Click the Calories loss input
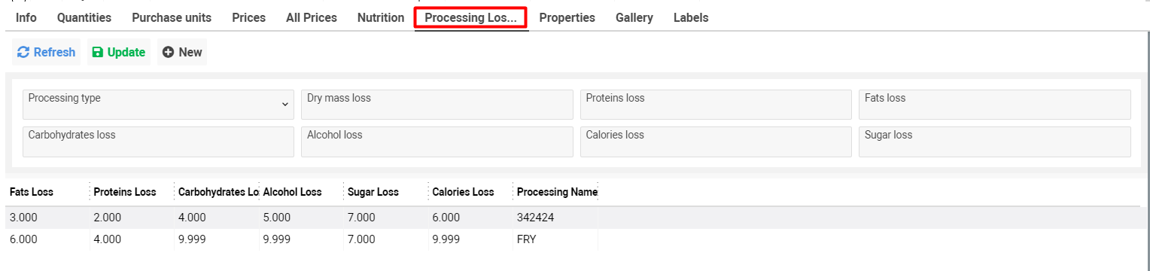 [716, 142]
